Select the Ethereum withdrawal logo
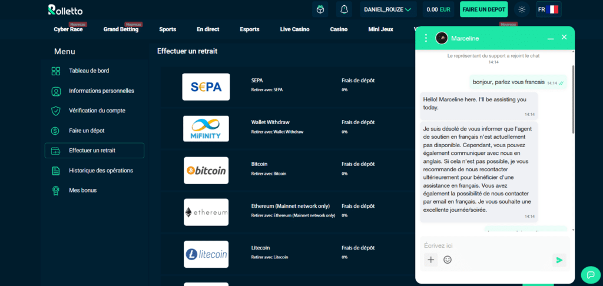Screen dimensions: 603x286 pos(206,212)
